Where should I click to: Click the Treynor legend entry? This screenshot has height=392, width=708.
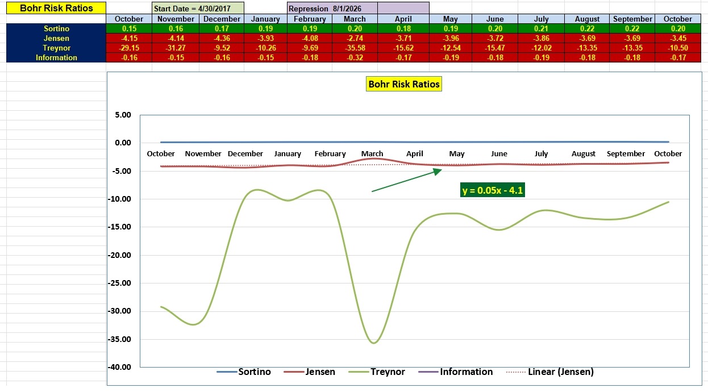[x=376, y=372]
